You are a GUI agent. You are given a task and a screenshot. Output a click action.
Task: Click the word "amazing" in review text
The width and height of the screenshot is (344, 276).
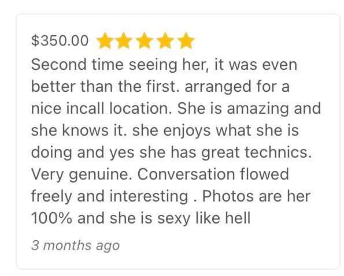click(258, 109)
